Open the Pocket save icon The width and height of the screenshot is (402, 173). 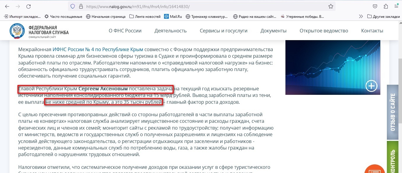click(375, 6)
